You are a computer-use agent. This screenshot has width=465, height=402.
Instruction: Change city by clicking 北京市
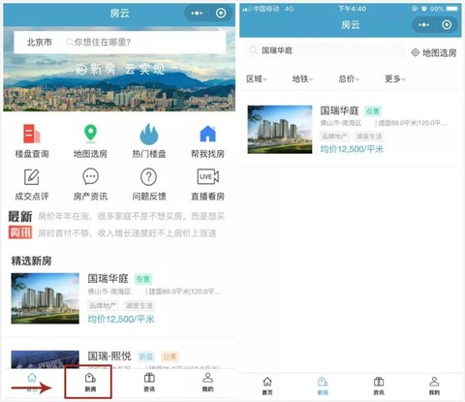click(x=39, y=43)
